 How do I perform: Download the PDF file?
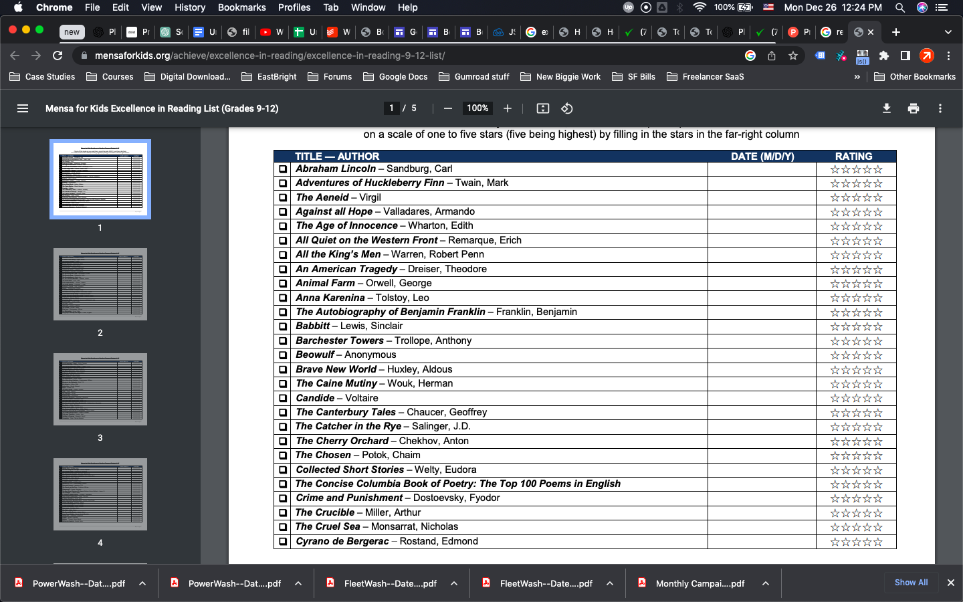point(887,108)
